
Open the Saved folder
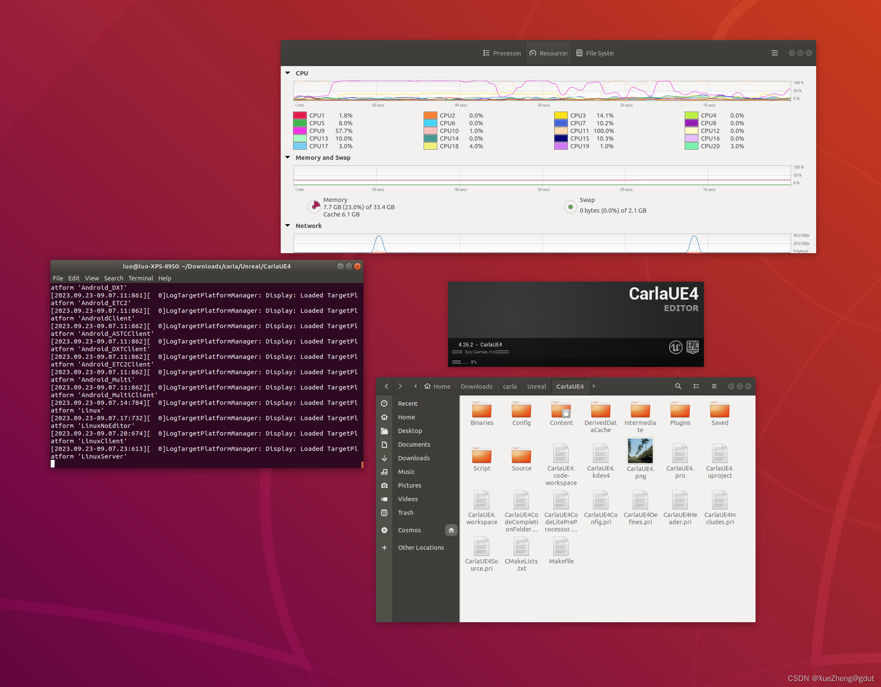tap(720, 413)
